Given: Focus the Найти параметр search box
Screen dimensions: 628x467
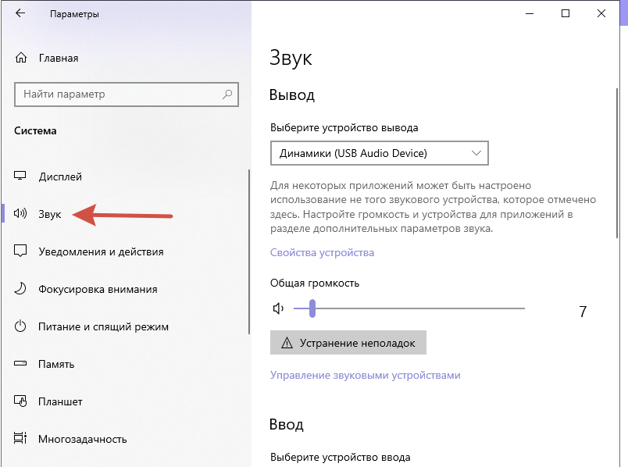Looking at the screenshot, I should coord(117,94).
